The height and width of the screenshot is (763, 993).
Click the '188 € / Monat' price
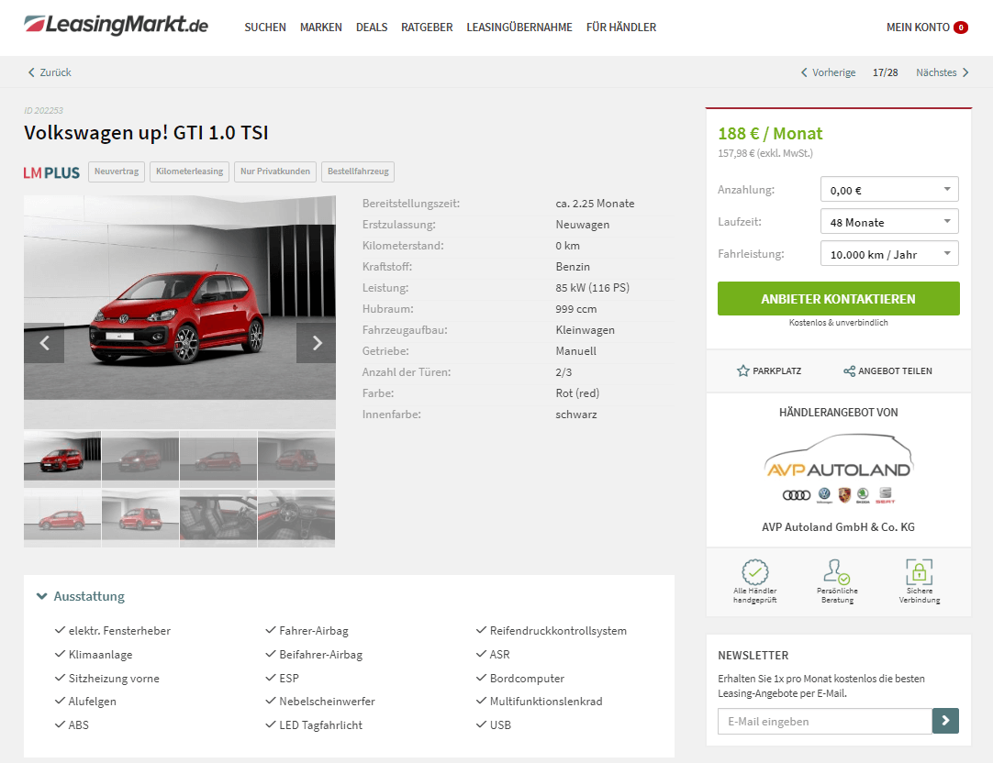point(770,134)
